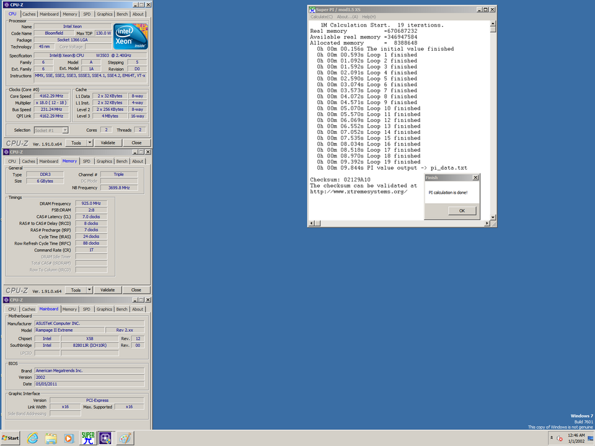Switch to Memory tab in the top CPU-Z window

(70, 14)
